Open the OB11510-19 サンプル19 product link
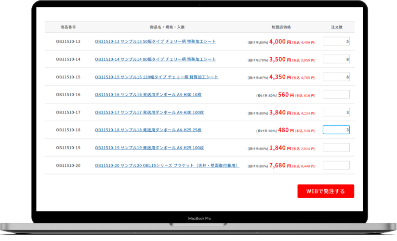The image size is (397, 241). tap(149, 148)
